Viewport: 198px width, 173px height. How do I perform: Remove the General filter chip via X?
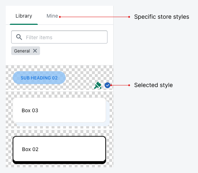point(35,51)
